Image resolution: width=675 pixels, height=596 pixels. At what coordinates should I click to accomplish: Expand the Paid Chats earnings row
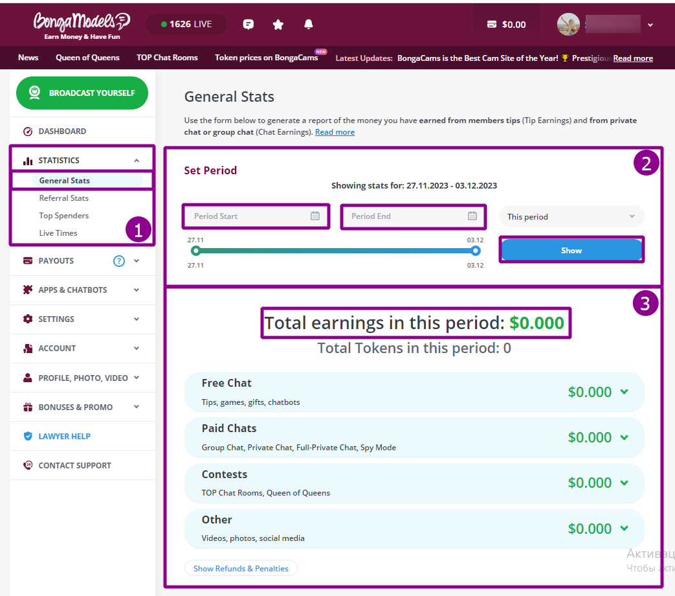pyautogui.click(x=624, y=437)
